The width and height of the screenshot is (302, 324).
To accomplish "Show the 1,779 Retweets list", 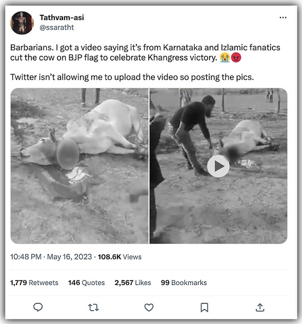I will tap(34, 283).
